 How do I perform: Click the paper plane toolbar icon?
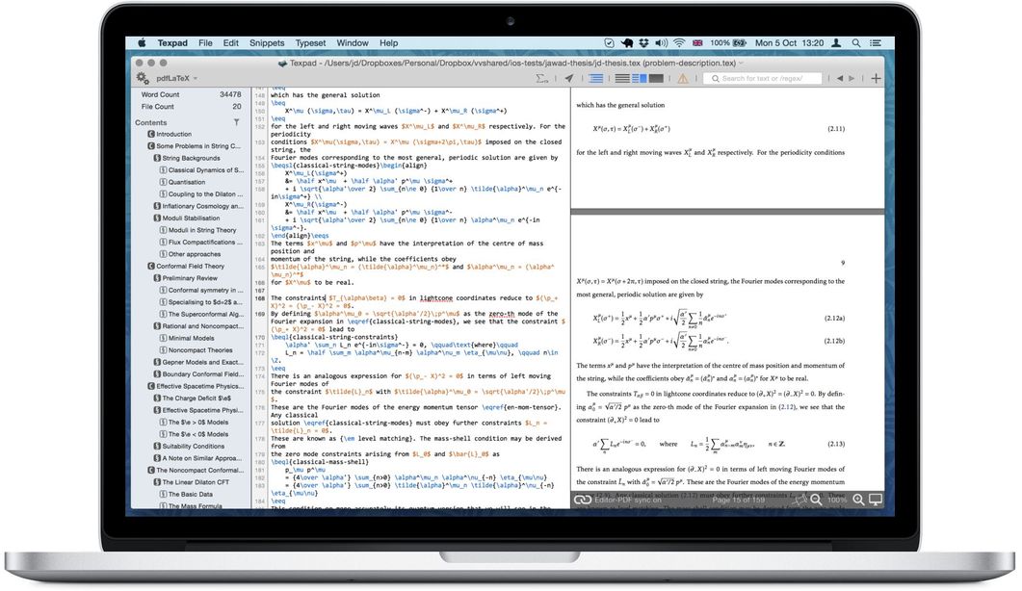[569, 78]
